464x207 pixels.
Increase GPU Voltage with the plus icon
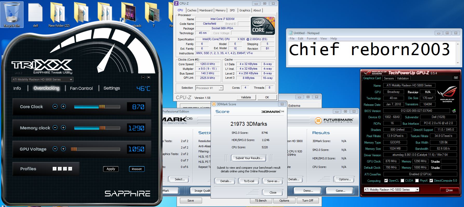click(63, 149)
